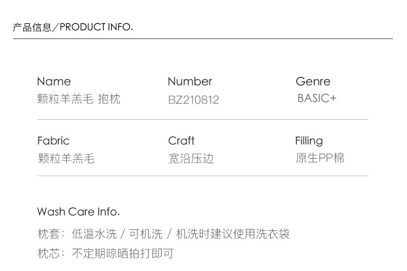Click the Number field label
Screen dimensions: 407x271
coord(190,81)
